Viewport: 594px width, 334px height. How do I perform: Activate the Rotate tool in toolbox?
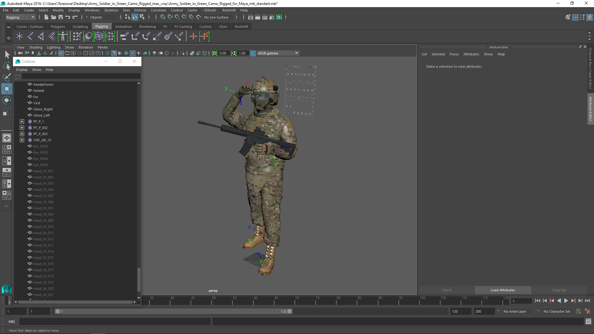coord(6,100)
